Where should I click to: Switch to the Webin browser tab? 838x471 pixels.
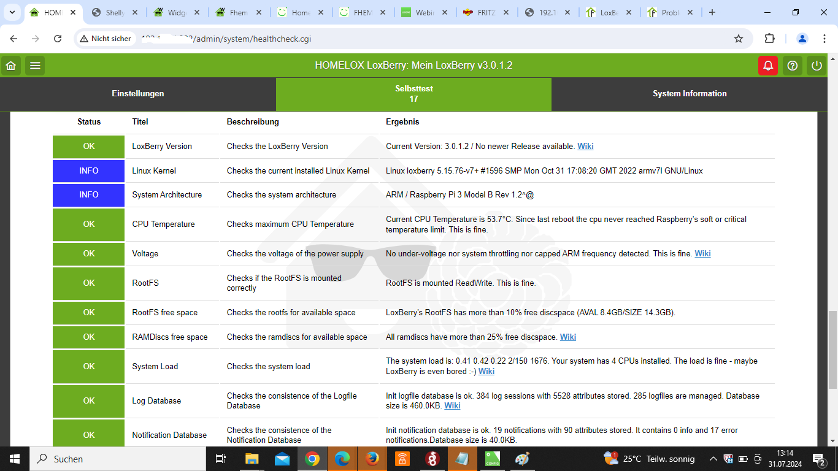[423, 12]
